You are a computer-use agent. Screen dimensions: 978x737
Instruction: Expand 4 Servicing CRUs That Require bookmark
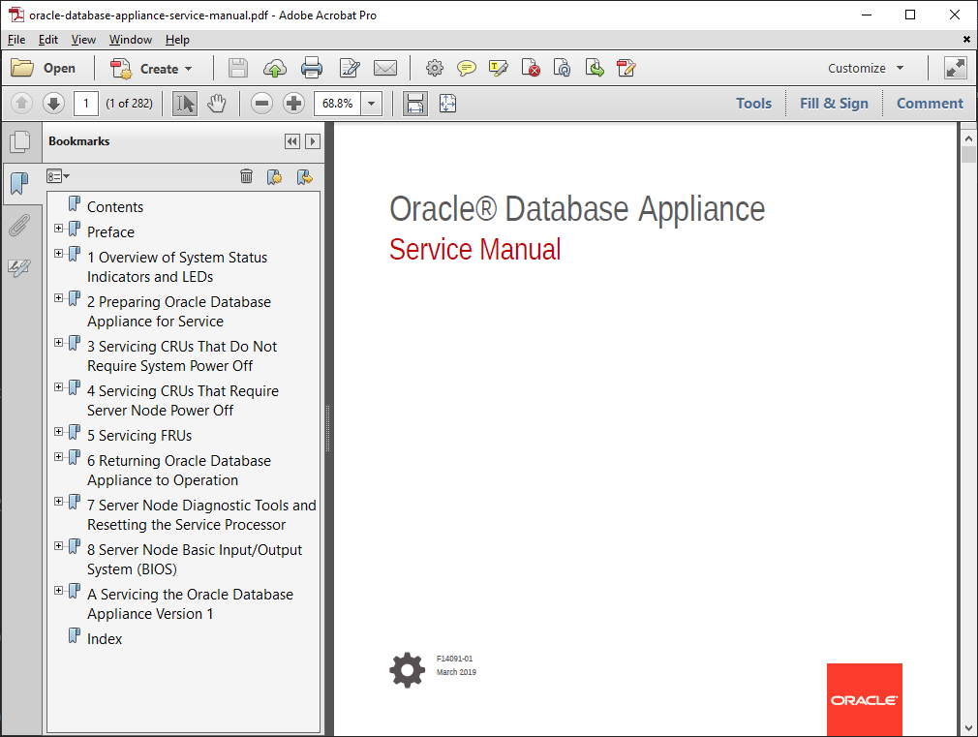click(58, 387)
